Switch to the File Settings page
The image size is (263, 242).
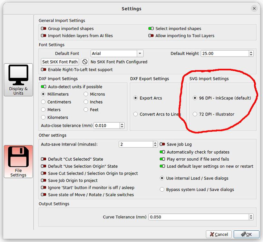(18, 161)
